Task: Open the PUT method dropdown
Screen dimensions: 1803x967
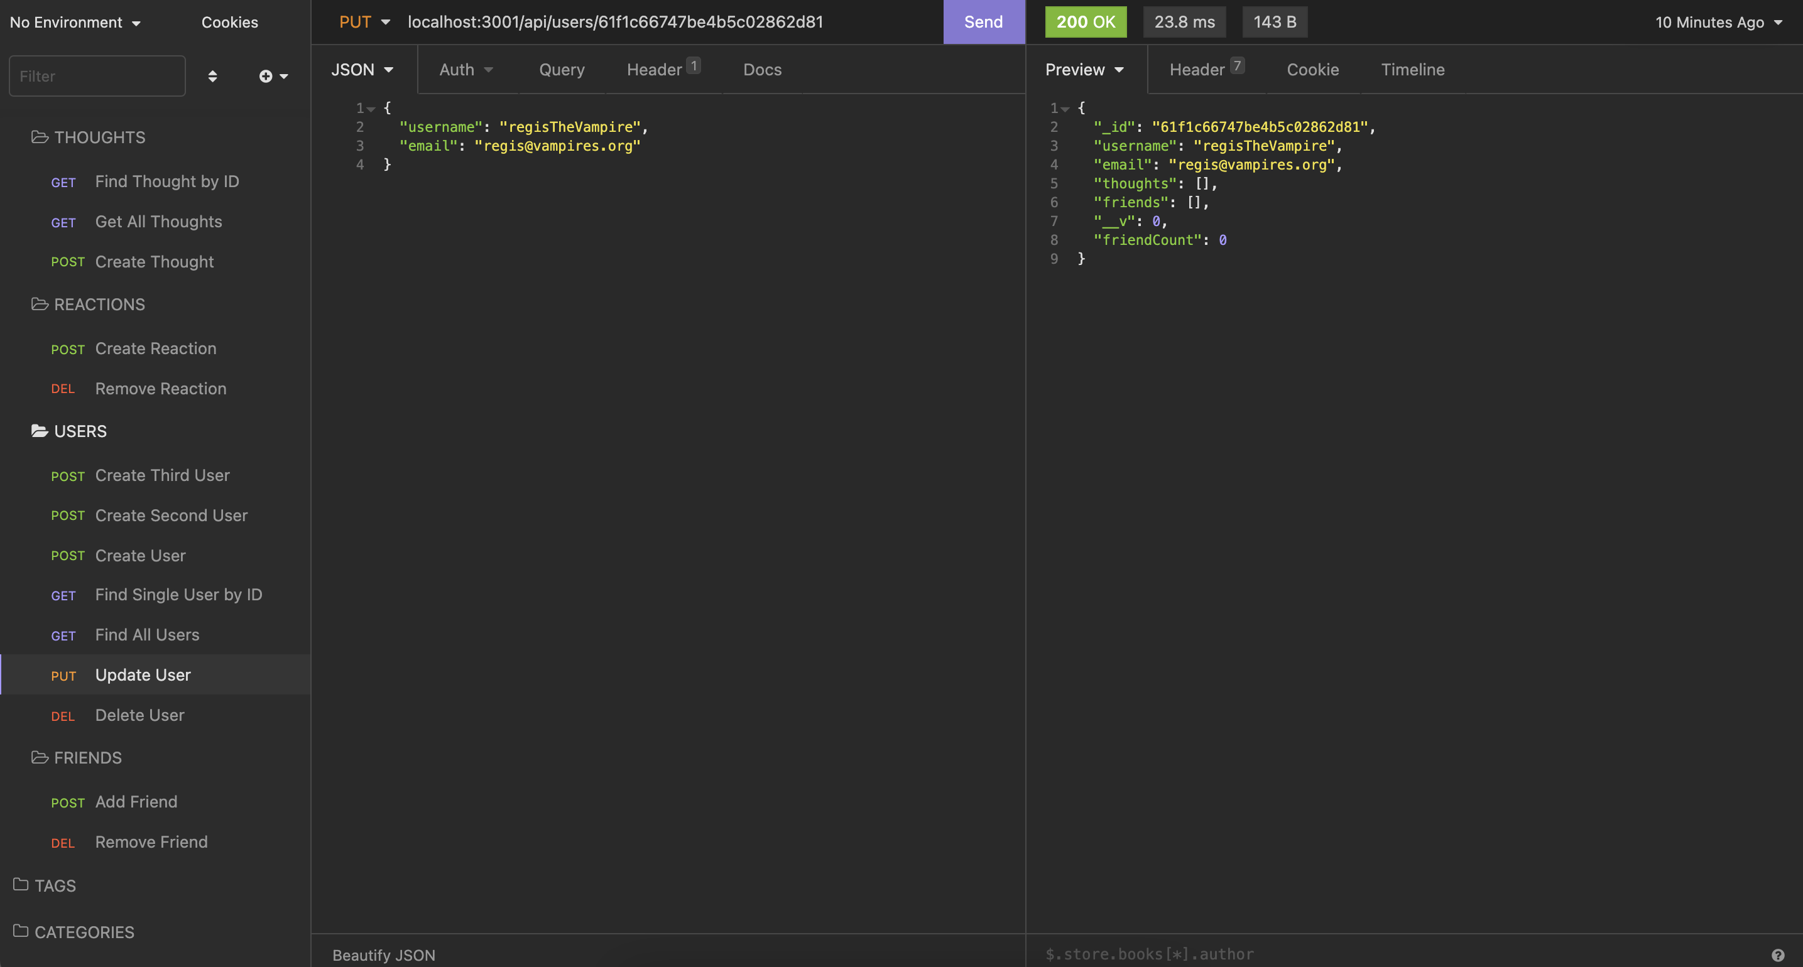Action: tap(364, 23)
